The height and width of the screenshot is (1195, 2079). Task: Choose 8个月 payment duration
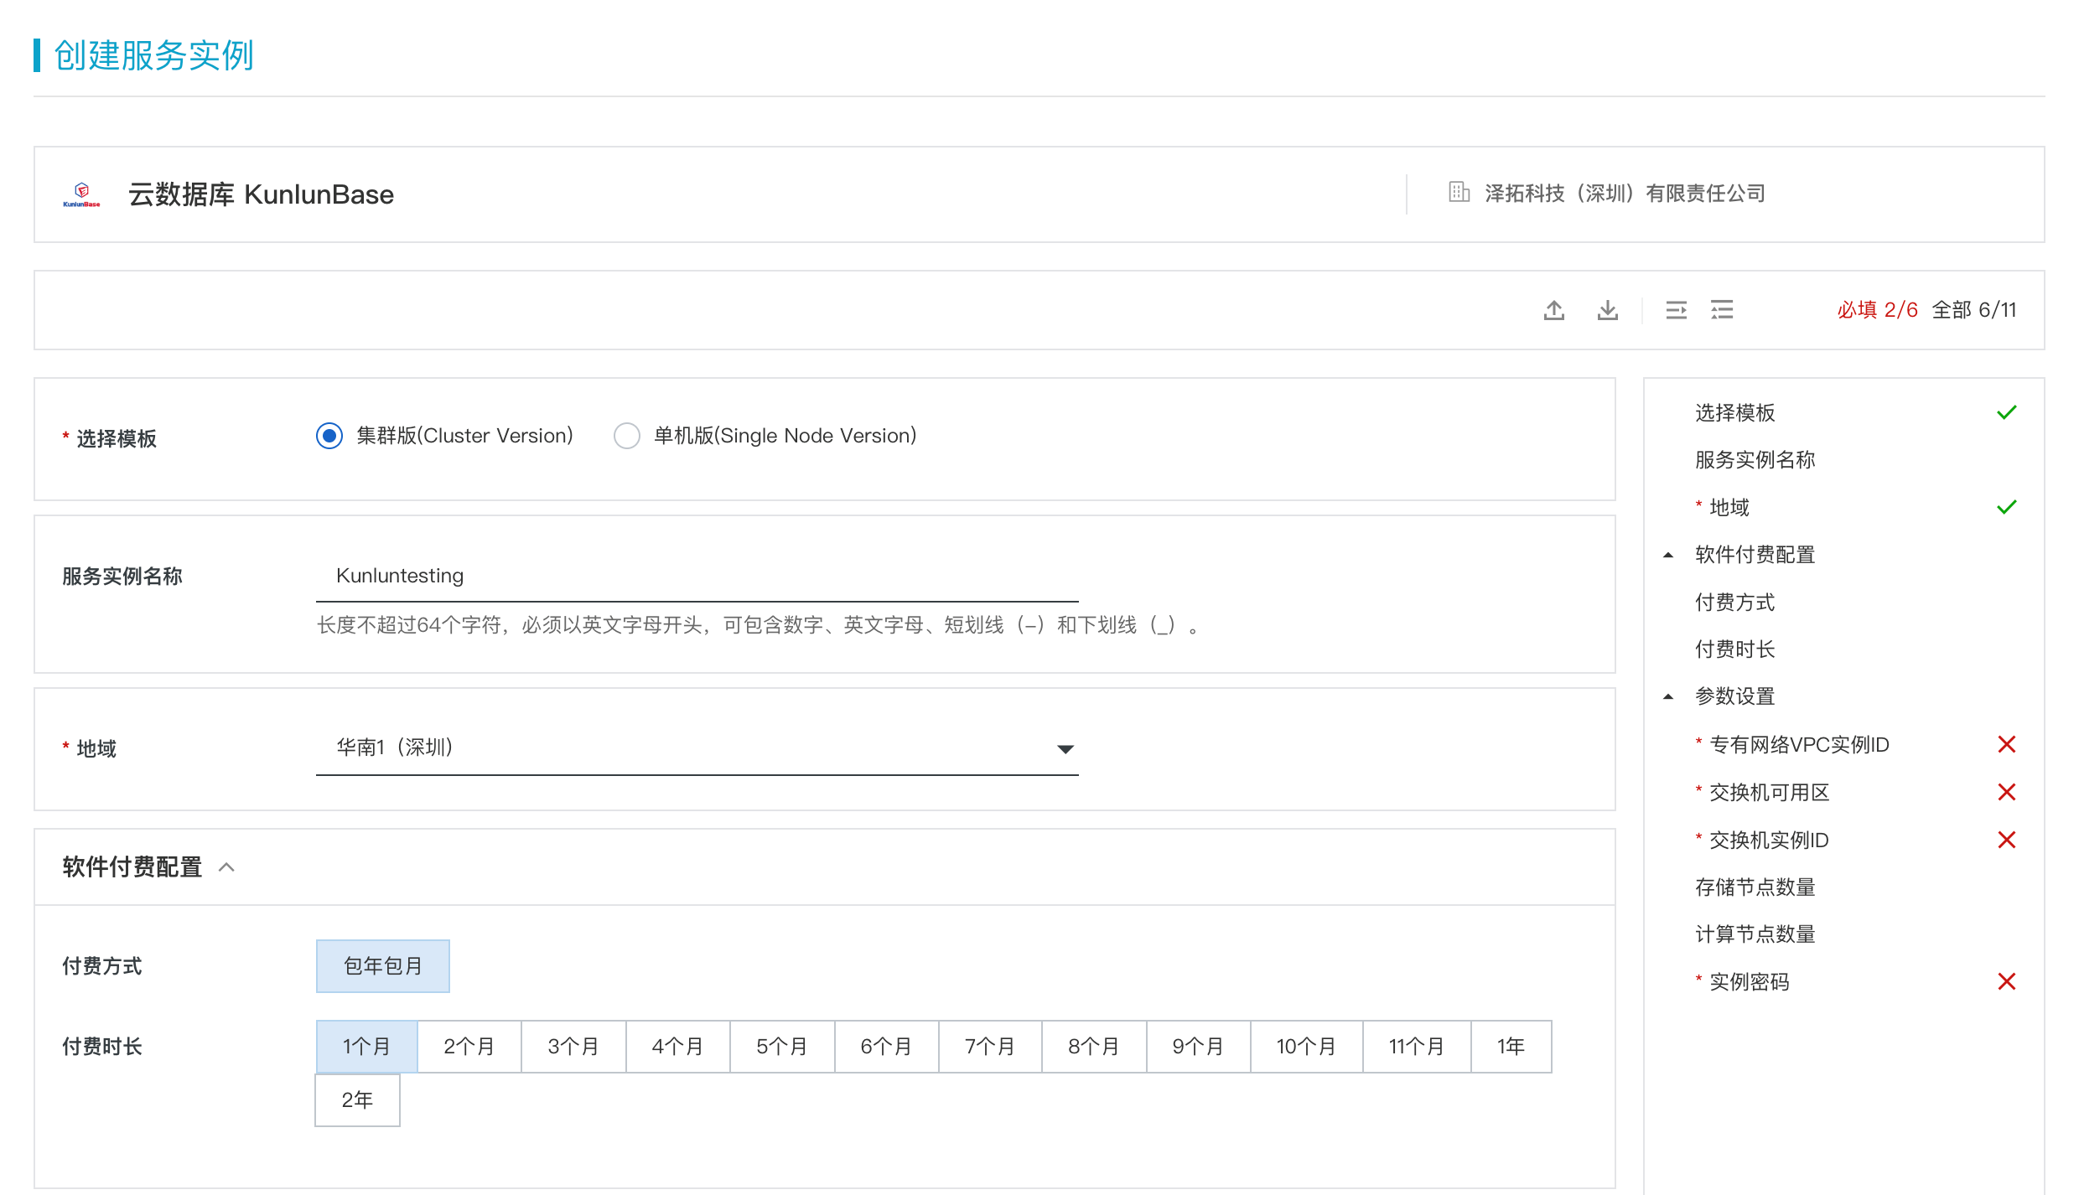pyautogui.click(x=1094, y=1047)
